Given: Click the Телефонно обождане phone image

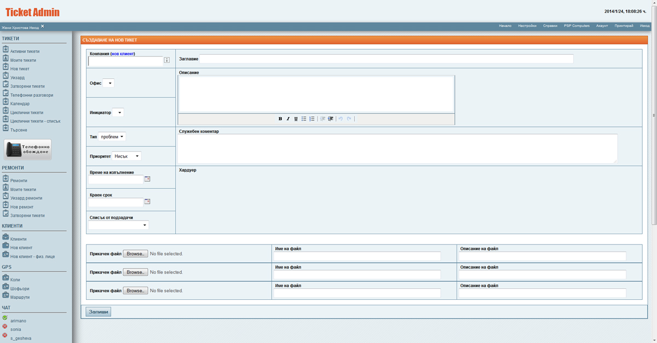Looking at the screenshot, I should pos(28,149).
